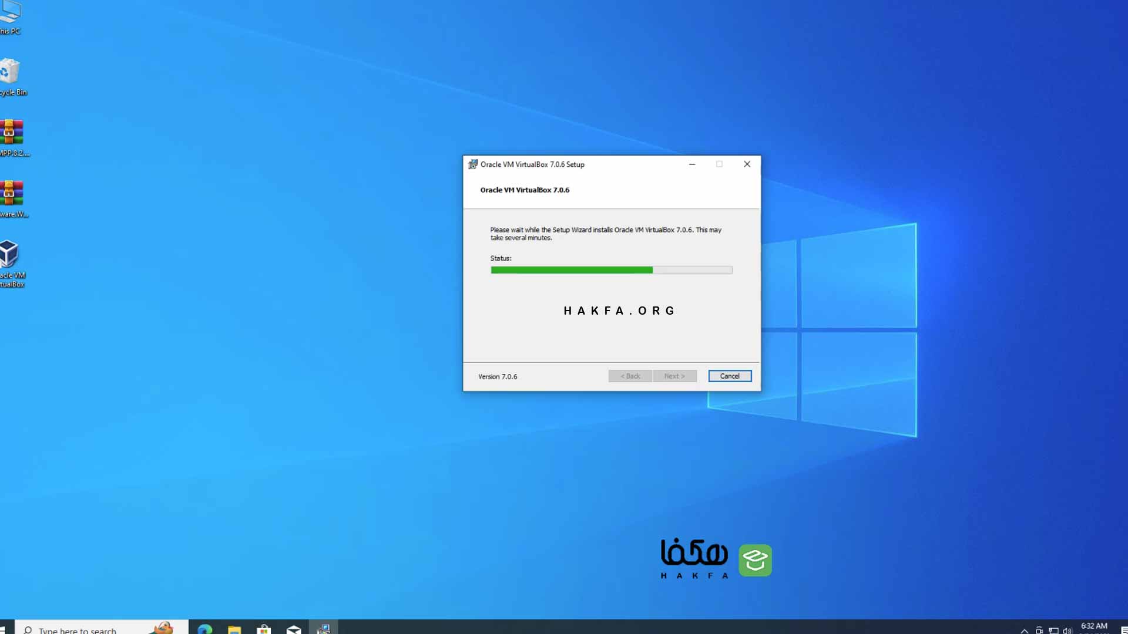
Task: Click the VirtualBox setup title bar icon
Action: coord(473,164)
